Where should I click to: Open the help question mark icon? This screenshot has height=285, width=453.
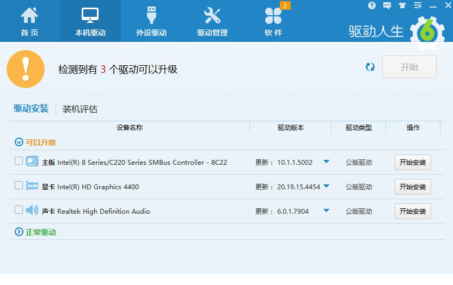click(372, 5)
